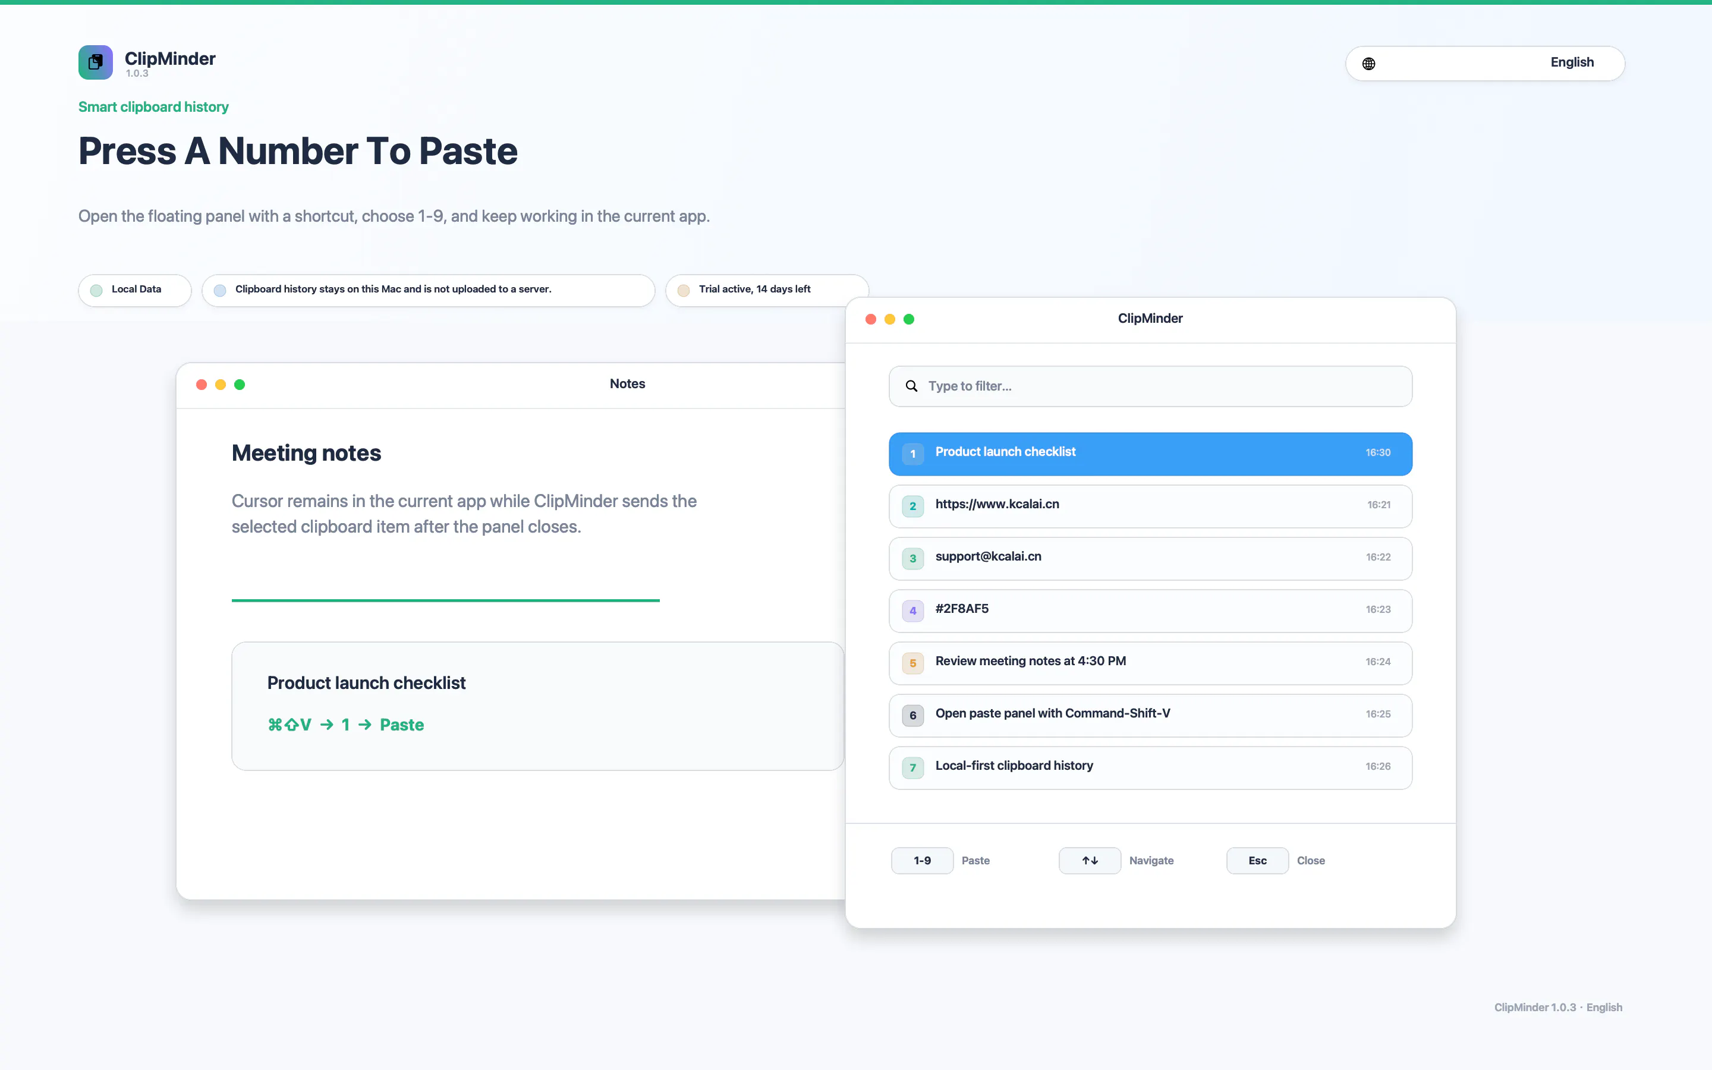The height and width of the screenshot is (1070, 1712).
Task: Click the Trial active 14 days left badge
Action: [x=767, y=290]
